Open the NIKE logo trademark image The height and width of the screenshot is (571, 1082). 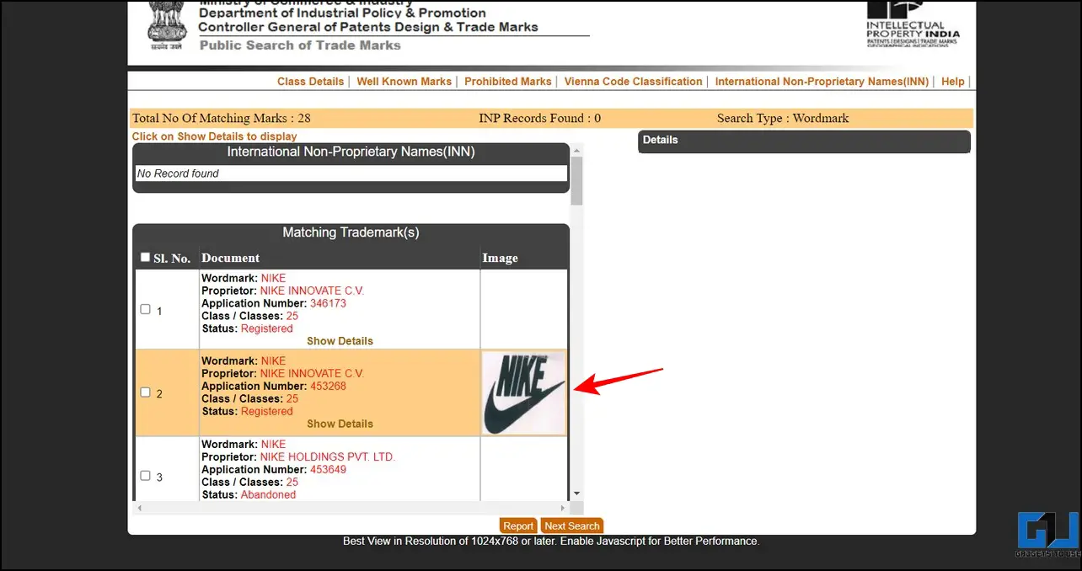[524, 392]
